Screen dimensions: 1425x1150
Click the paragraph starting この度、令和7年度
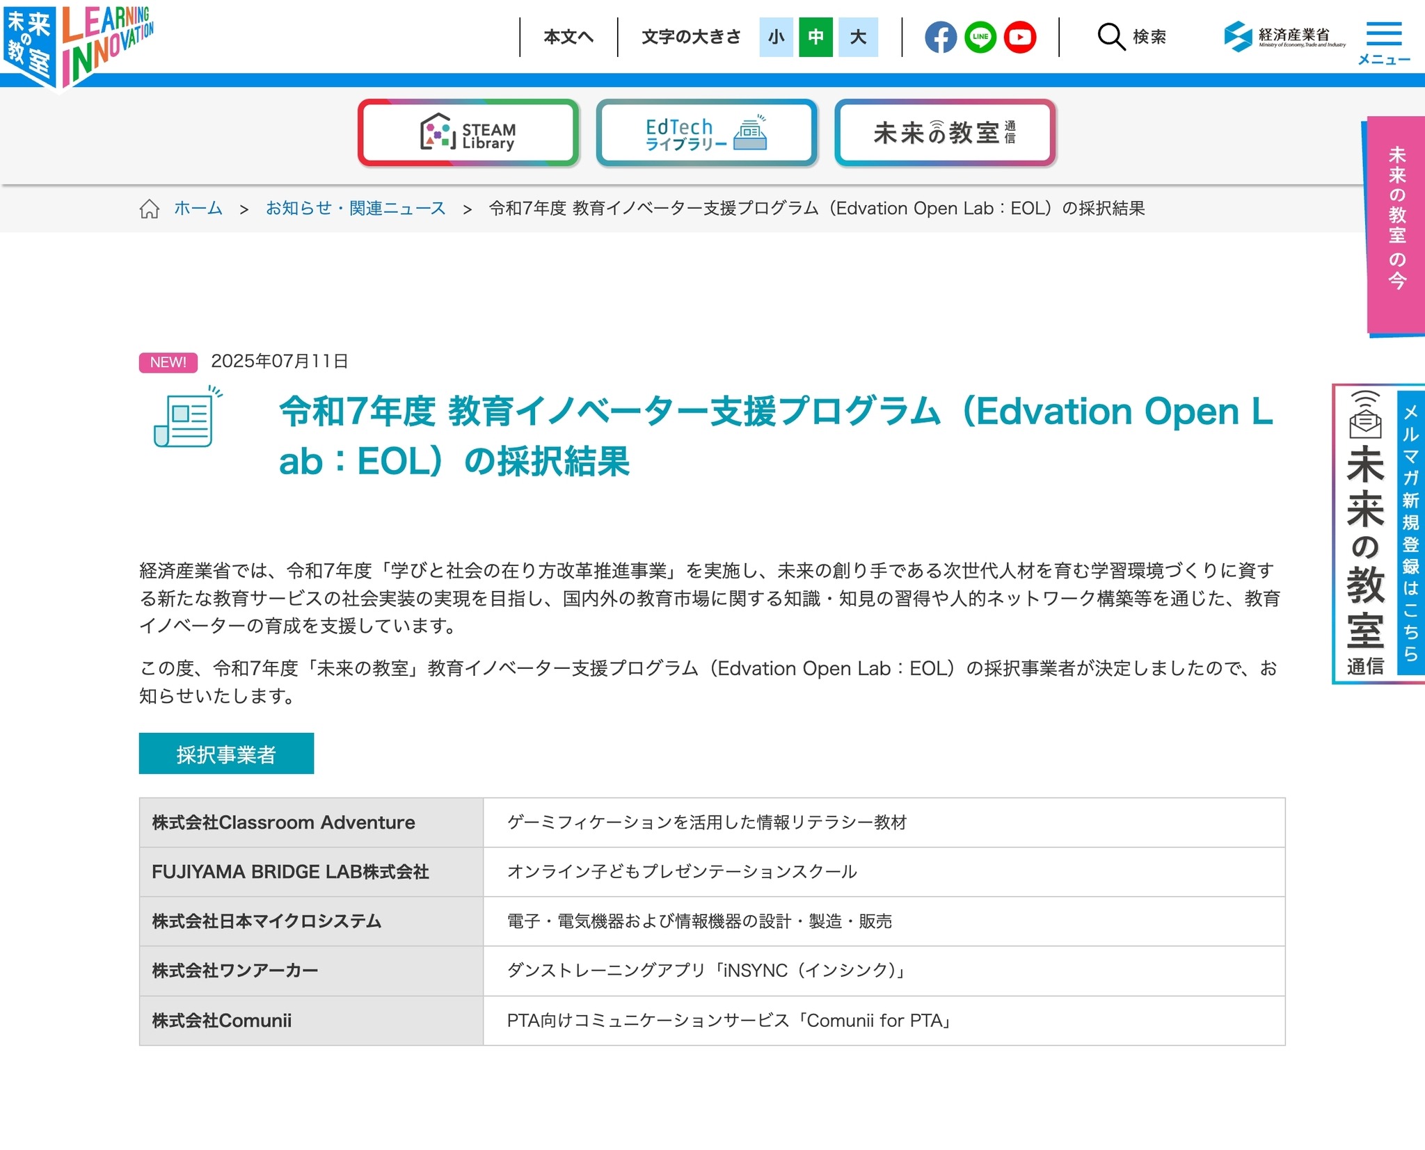pos(708,681)
